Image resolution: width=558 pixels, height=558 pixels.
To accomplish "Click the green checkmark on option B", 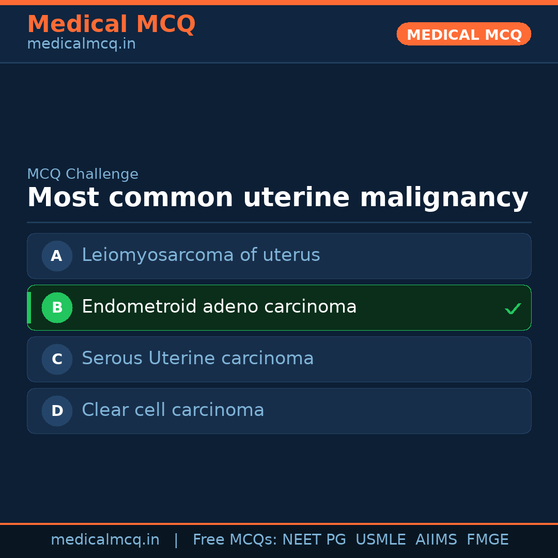I will point(513,308).
